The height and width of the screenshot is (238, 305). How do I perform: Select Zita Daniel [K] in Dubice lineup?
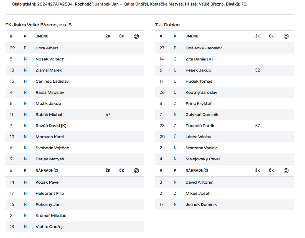point(199,59)
